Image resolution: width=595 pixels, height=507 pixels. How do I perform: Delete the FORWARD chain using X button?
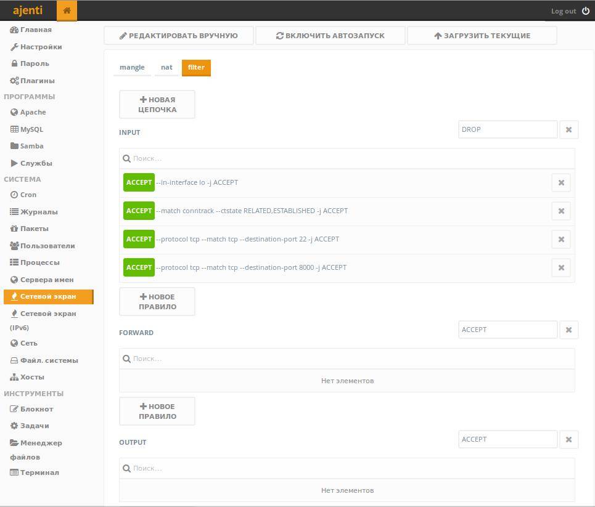(x=568, y=330)
